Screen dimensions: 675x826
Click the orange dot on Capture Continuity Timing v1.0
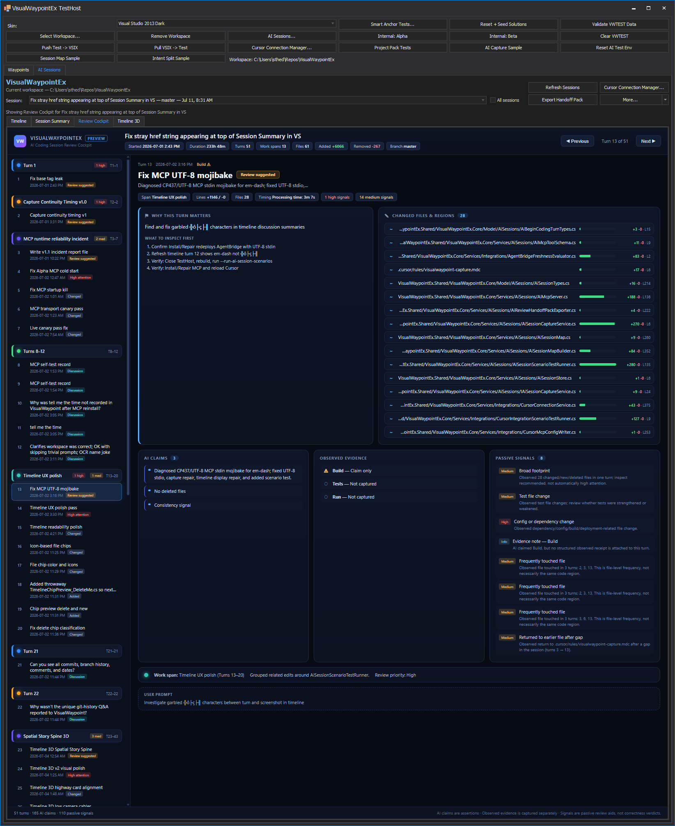click(x=18, y=202)
